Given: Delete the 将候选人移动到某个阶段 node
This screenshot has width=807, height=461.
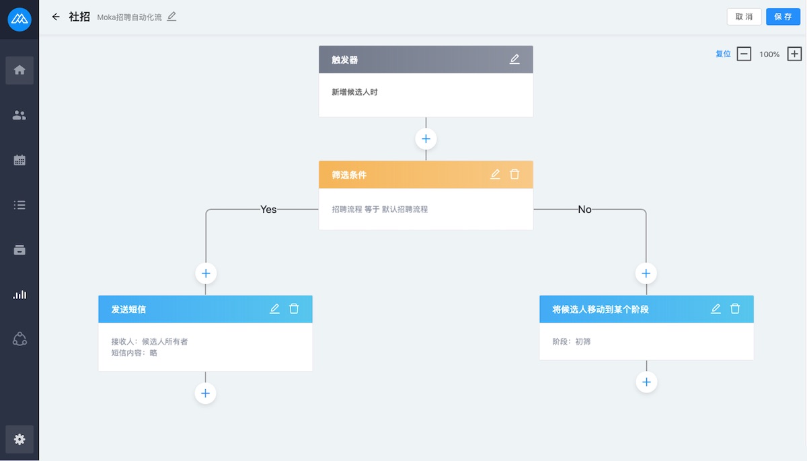Looking at the screenshot, I should (x=735, y=308).
